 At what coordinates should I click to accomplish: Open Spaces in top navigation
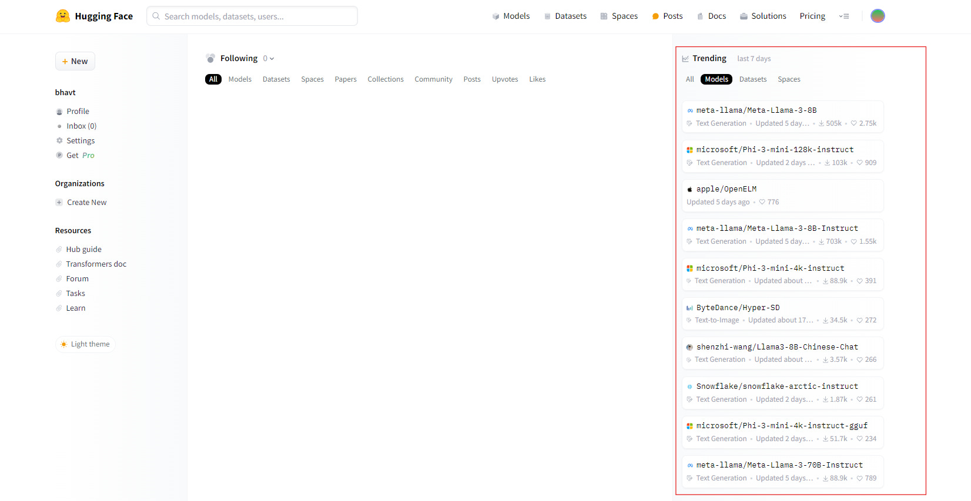click(619, 16)
